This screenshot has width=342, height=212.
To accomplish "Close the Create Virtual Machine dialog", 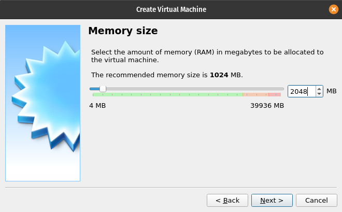I will [x=334, y=9].
